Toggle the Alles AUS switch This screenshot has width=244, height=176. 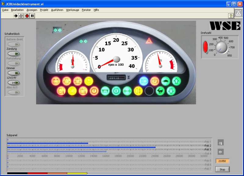click(x=14, y=93)
